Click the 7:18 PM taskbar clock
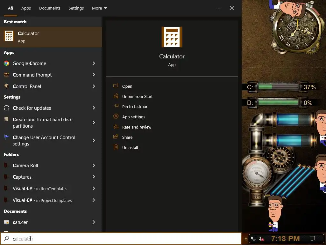The width and height of the screenshot is (326, 245). pos(286,239)
